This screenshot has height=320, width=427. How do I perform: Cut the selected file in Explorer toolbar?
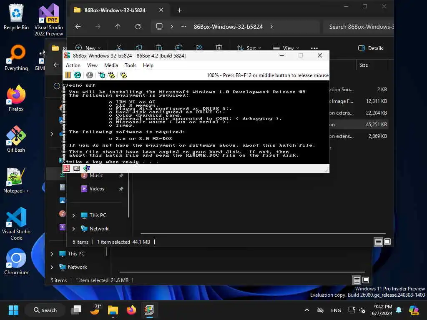pos(119,48)
